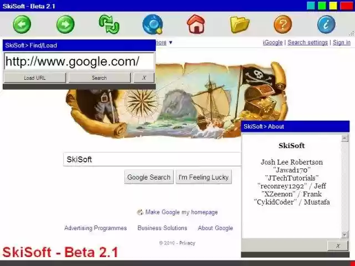355x266 pixels.
Task: Click the Josh Lee Robertson credit text
Action: [x=292, y=162]
